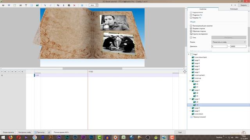Enable the Тень shadow checkbox

pyautogui.click(x=191, y=37)
